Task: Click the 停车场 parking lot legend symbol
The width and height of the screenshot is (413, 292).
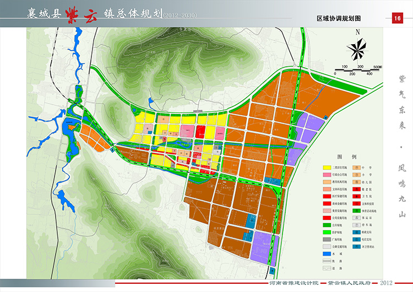Action: coord(357,225)
